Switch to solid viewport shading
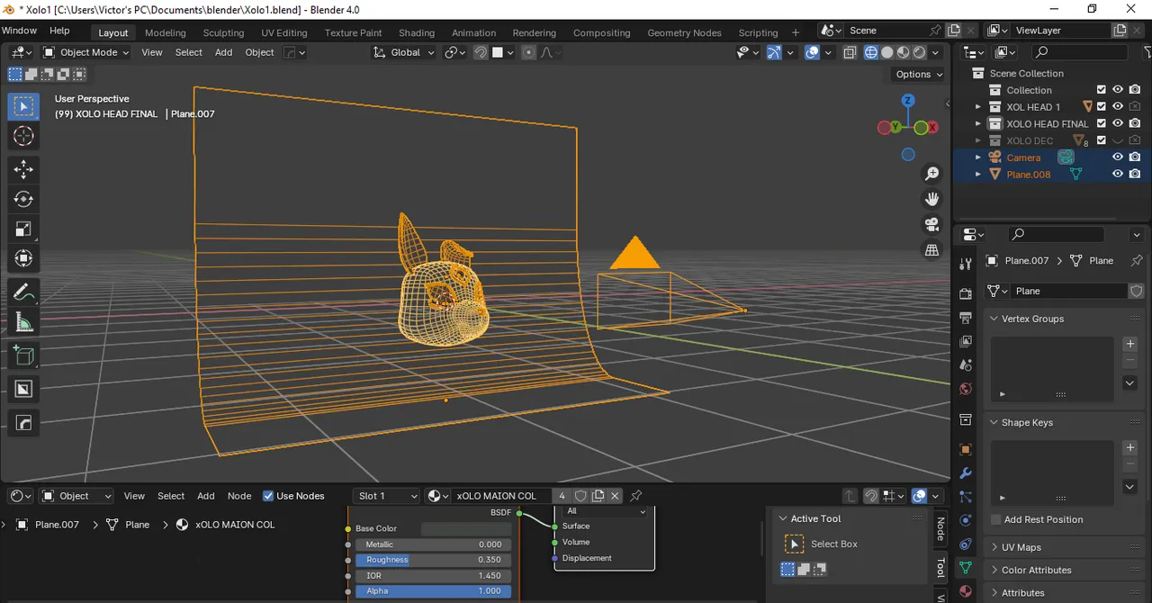1152x603 pixels. pos(886,52)
